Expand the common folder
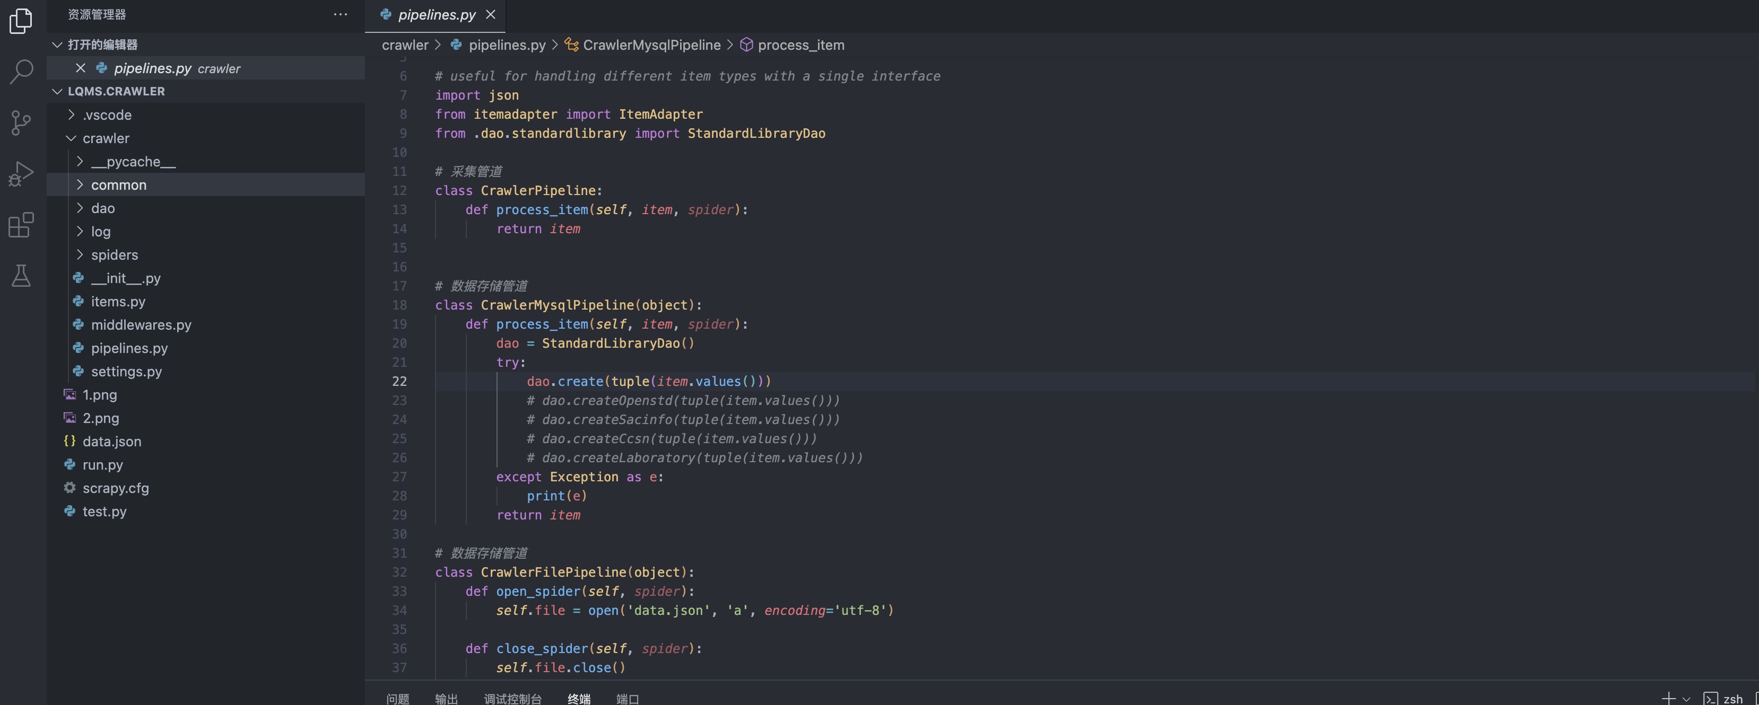This screenshot has width=1759, height=705. coord(80,185)
